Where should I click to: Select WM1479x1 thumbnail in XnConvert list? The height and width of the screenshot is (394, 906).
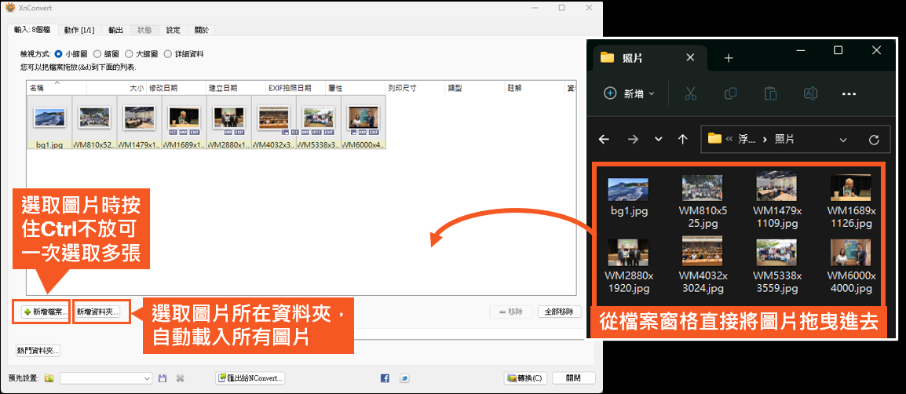click(x=140, y=122)
